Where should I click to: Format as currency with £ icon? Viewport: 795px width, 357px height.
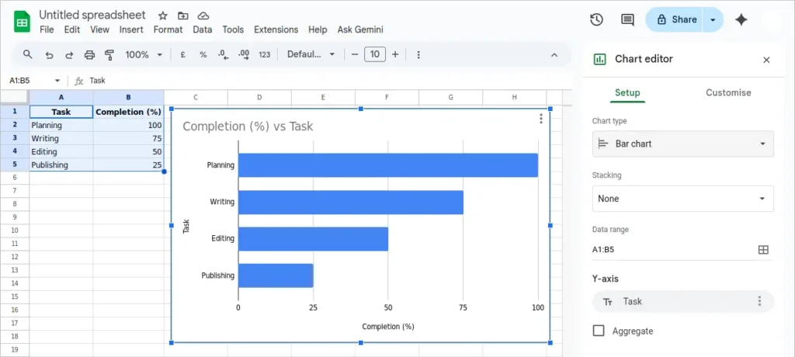point(183,55)
